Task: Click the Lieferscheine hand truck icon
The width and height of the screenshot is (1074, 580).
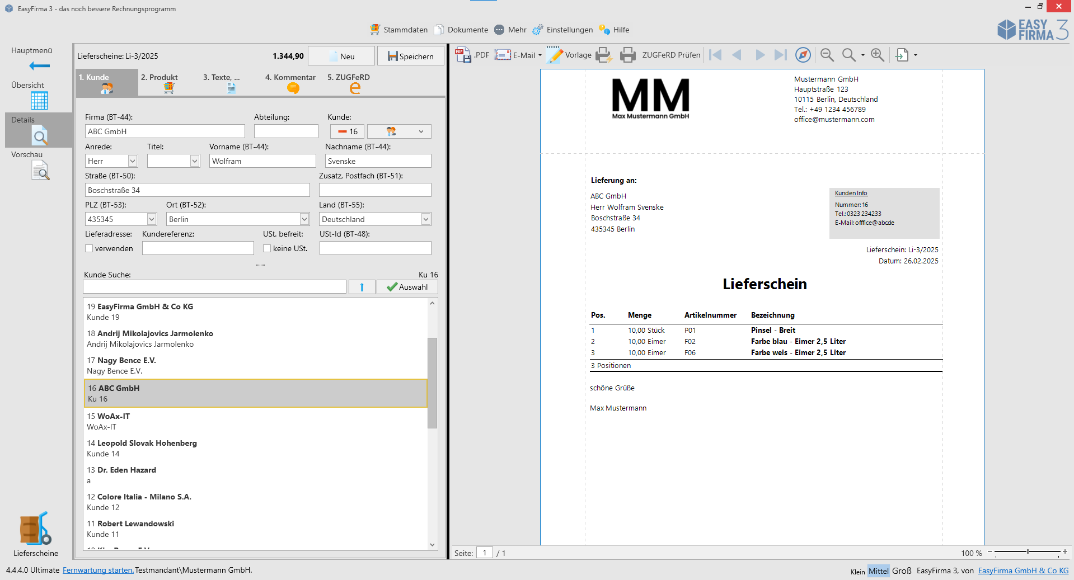Action: point(35,529)
